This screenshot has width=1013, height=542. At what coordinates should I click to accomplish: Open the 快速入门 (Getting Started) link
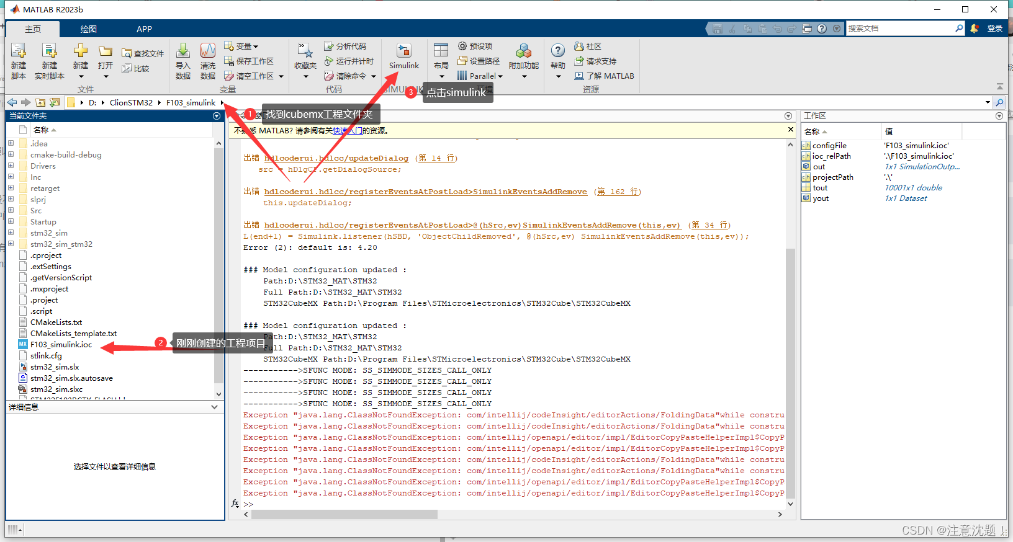click(348, 131)
